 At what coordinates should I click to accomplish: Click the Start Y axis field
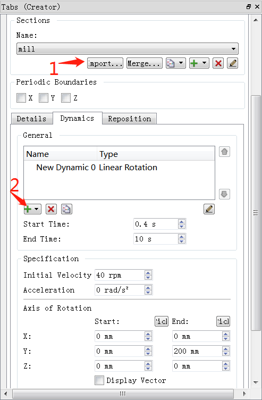pyautogui.click(x=120, y=351)
